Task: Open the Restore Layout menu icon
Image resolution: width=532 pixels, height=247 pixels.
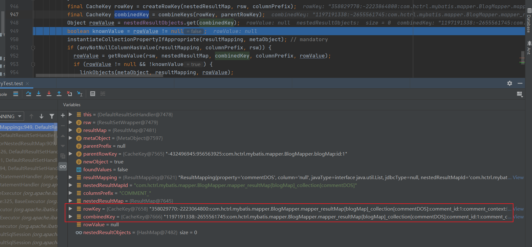Action: click(520, 94)
